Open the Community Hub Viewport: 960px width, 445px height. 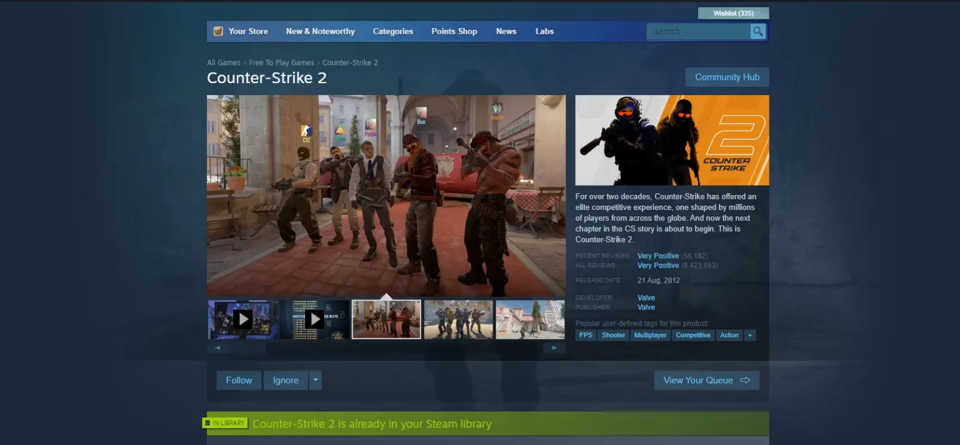point(727,77)
